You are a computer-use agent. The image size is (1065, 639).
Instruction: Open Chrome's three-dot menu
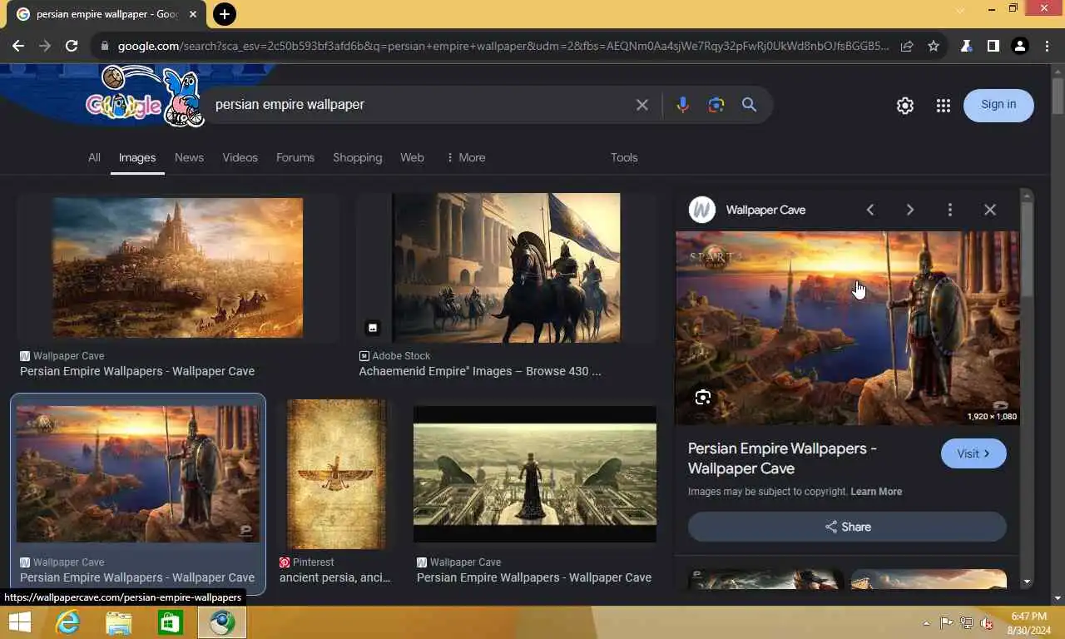[x=1048, y=47]
